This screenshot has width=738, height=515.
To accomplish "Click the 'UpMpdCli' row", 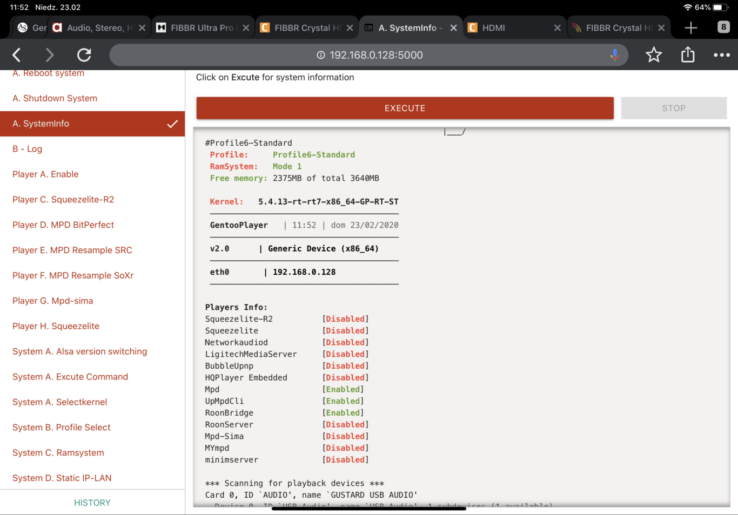I will 284,401.
